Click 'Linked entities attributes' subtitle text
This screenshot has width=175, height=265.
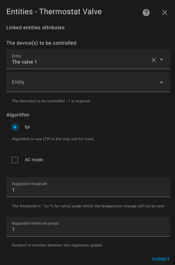35,28
